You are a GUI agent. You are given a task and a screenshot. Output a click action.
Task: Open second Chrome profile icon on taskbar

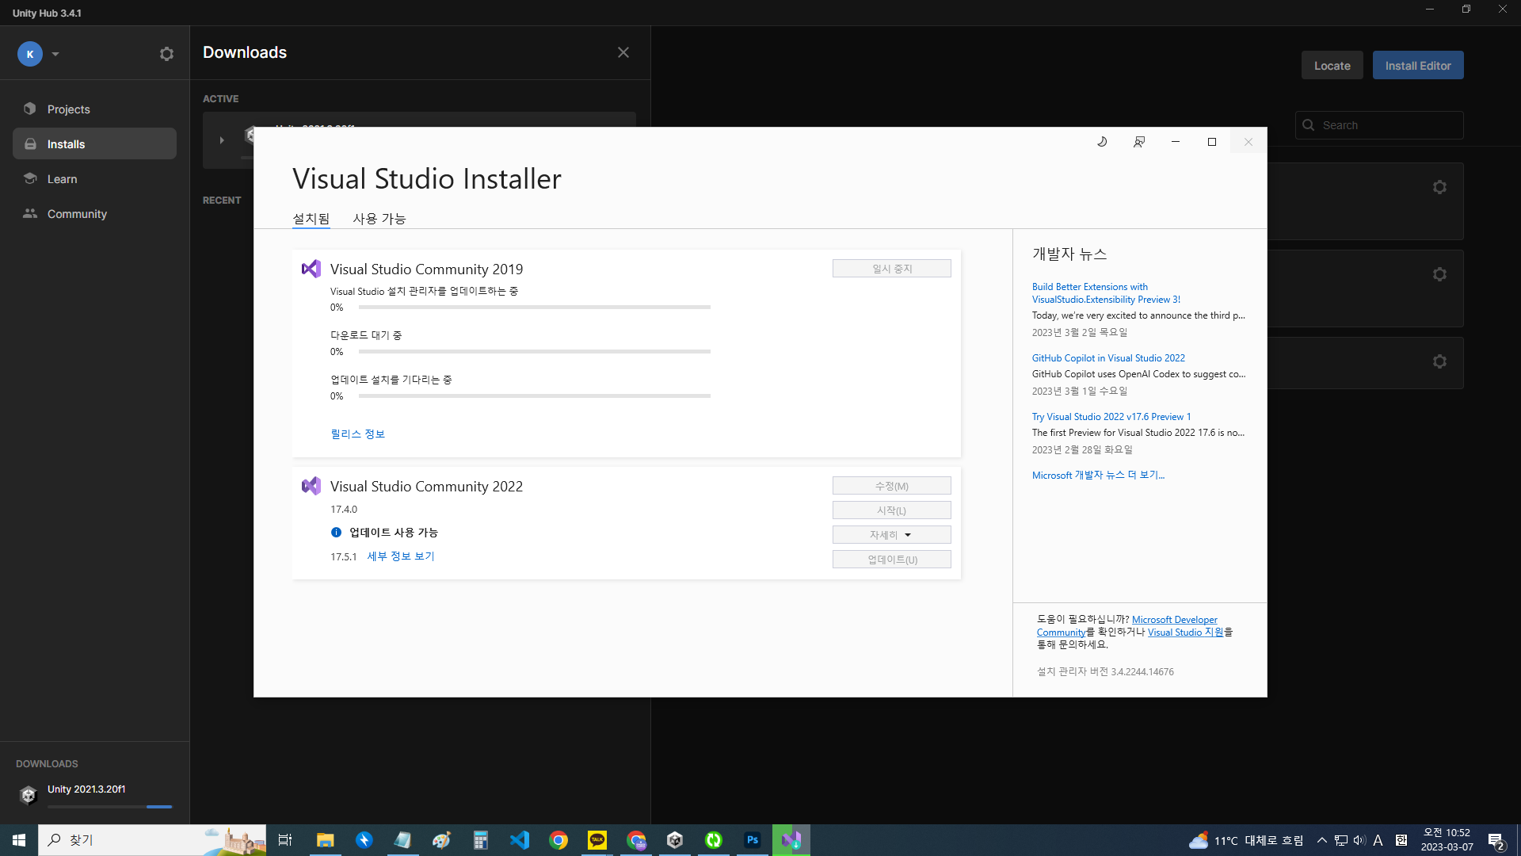636,840
